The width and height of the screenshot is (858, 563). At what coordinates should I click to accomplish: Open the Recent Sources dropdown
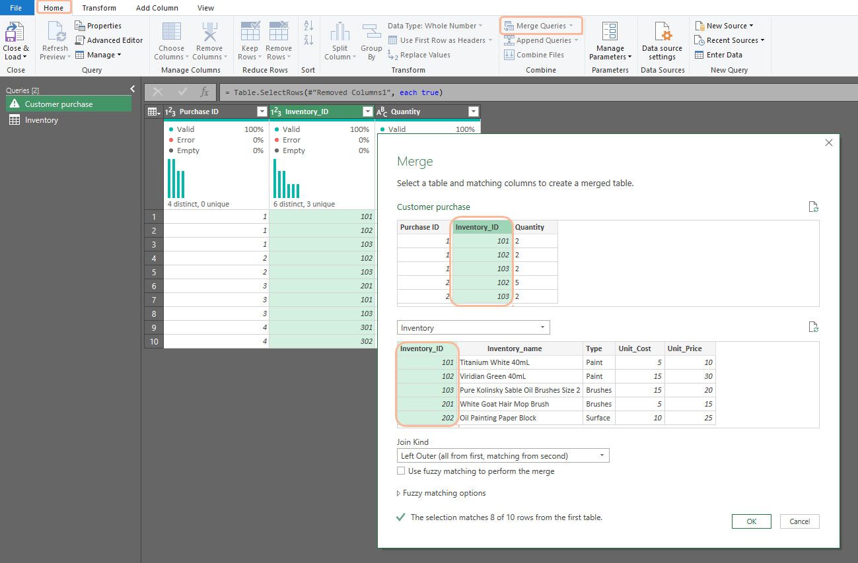click(762, 40)
